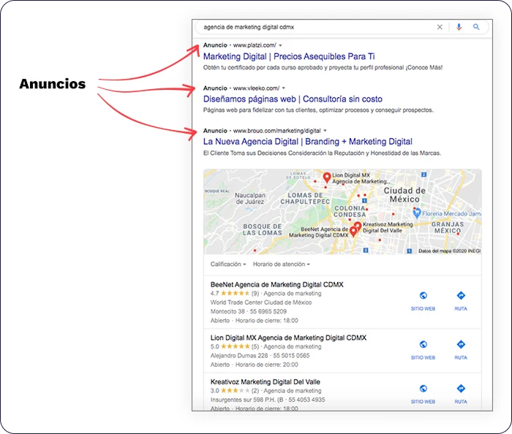Screen dimensions: 512x434
Task: Click Kreativoz Marketing Digital Del Valle listing
Action: (266, 382)
